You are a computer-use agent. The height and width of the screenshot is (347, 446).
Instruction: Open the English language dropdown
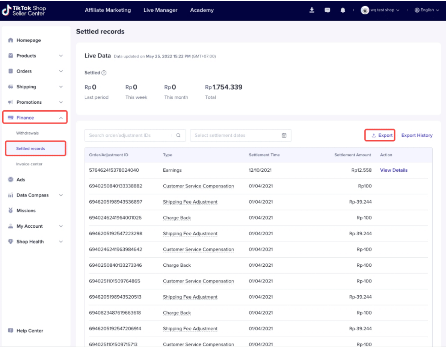click(427, 10)
